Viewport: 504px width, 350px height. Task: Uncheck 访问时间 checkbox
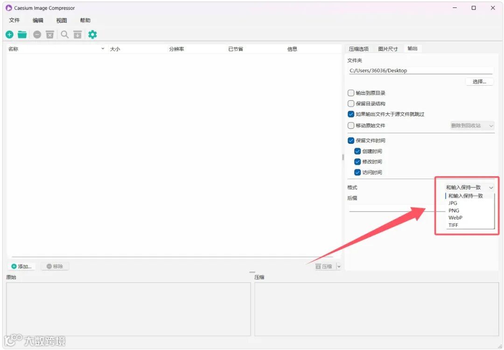click(357, 172)
